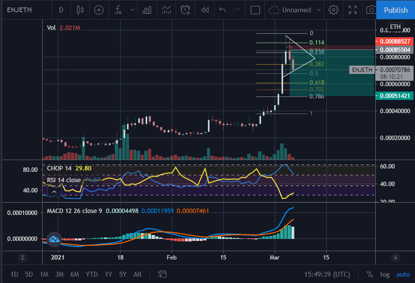Create an alert with the alarm clock icon

[x=185, y=10]
